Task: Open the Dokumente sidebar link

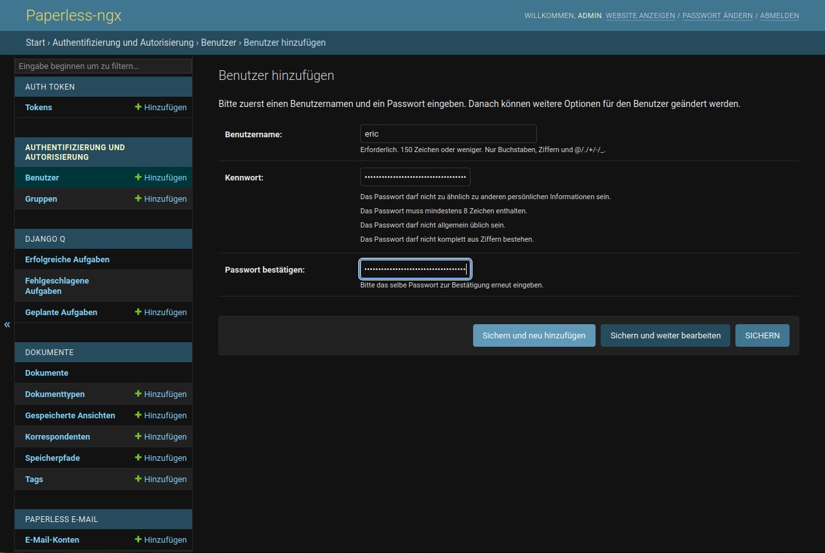Action: [x=46, y=373]
